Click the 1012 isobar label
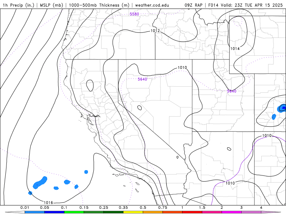Image resolution: width=286 pixels, height=214 pixels. (x=155, y=31)
